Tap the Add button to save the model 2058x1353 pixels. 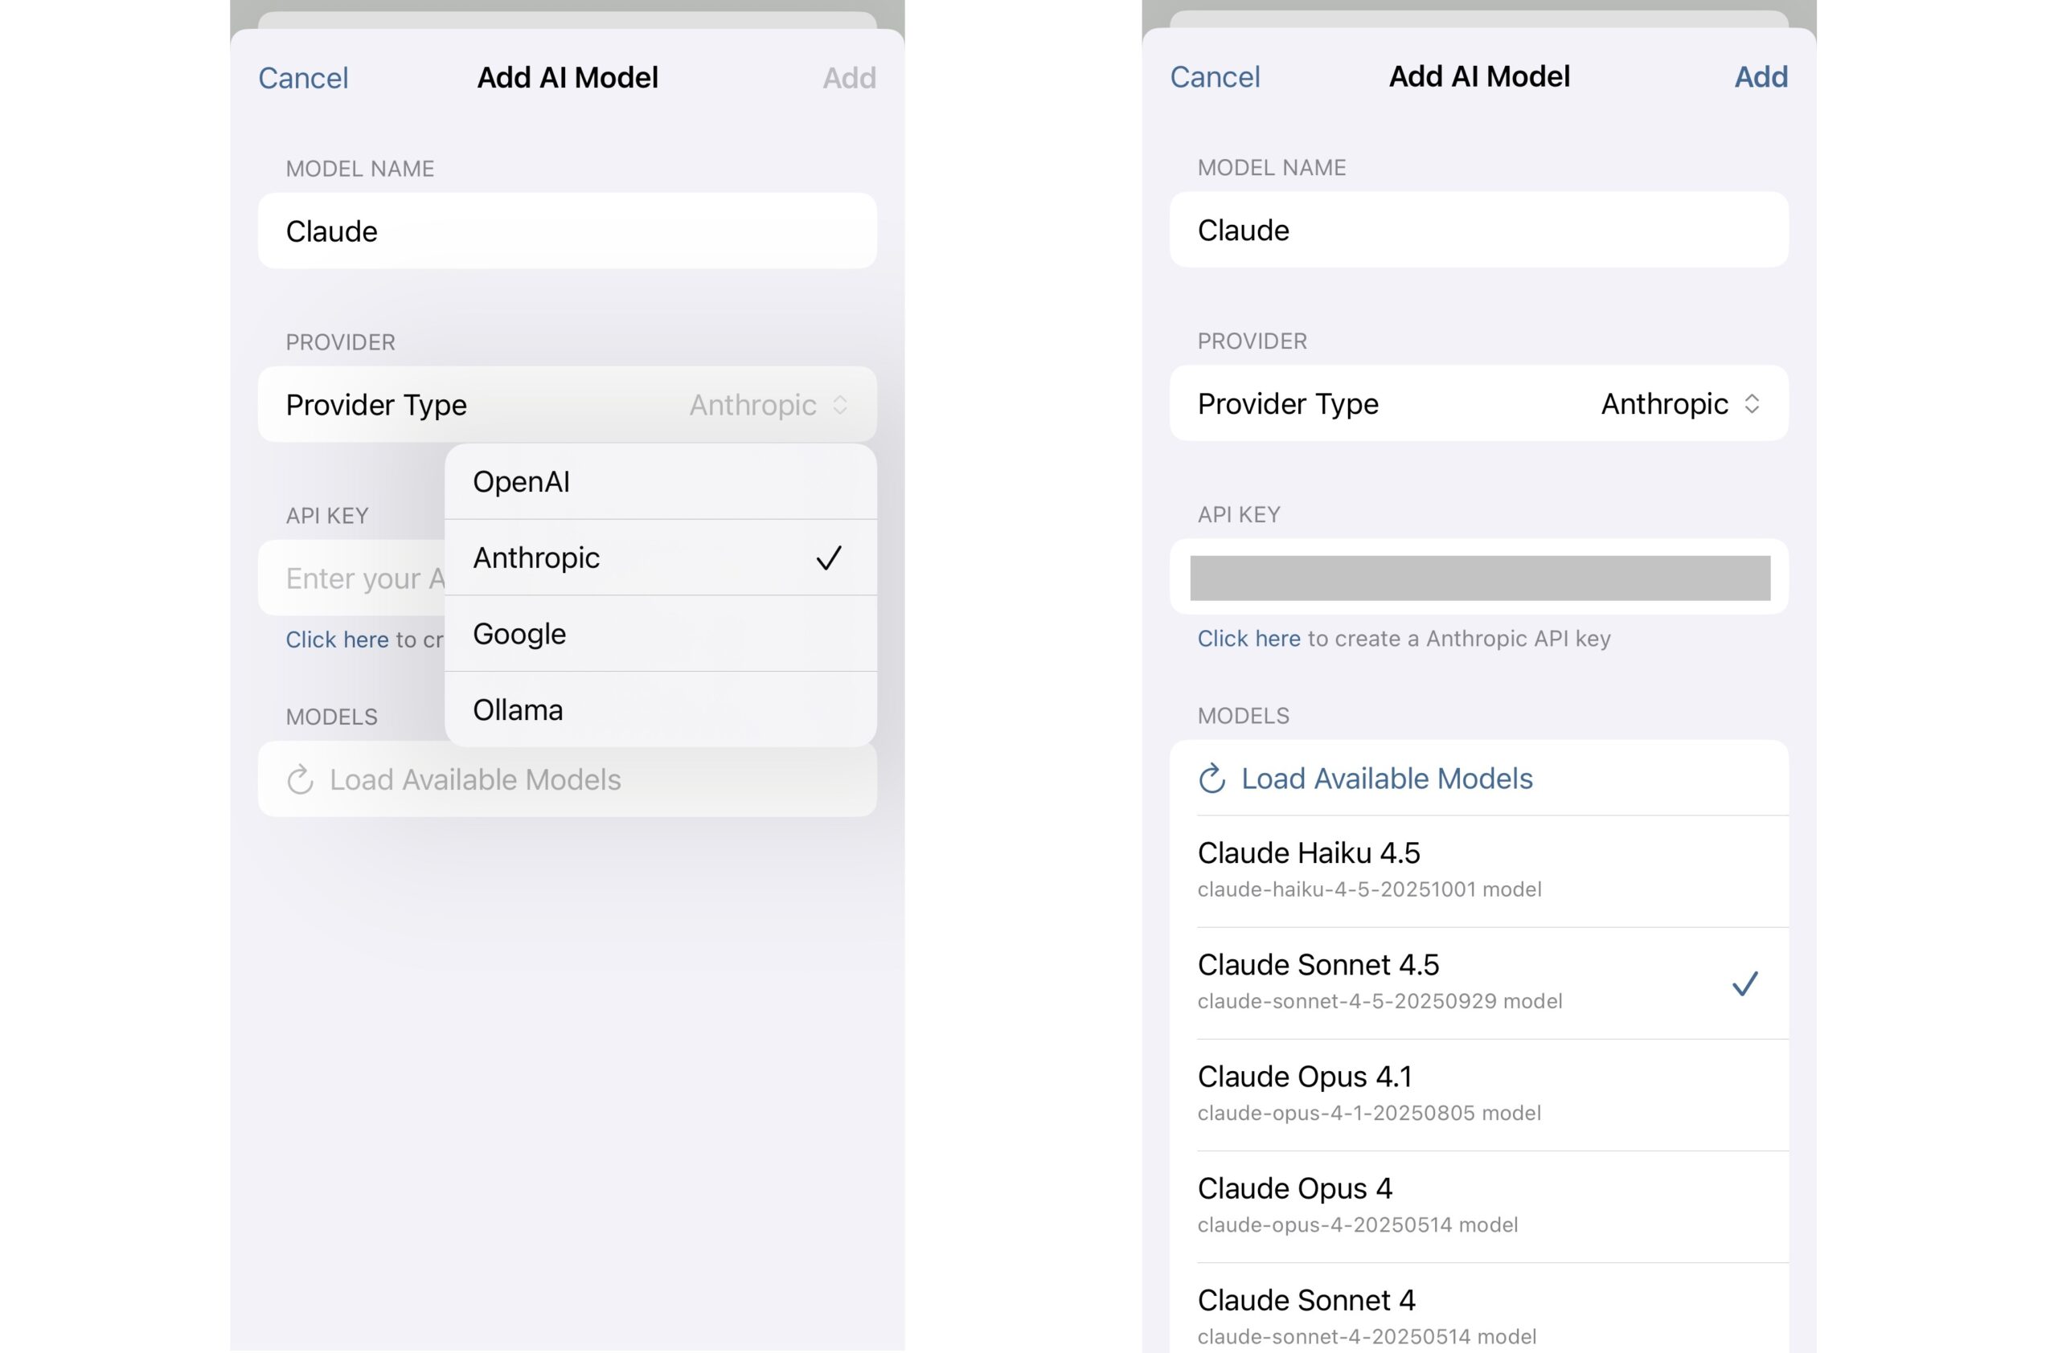[x=1760, y=76]
